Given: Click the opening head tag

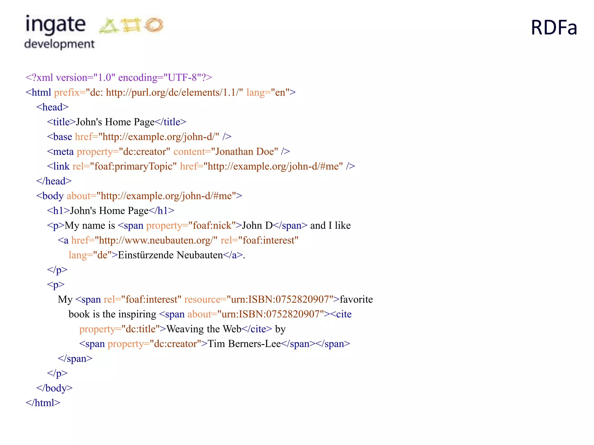Looking at the screenshot, I should pos(52,107).
